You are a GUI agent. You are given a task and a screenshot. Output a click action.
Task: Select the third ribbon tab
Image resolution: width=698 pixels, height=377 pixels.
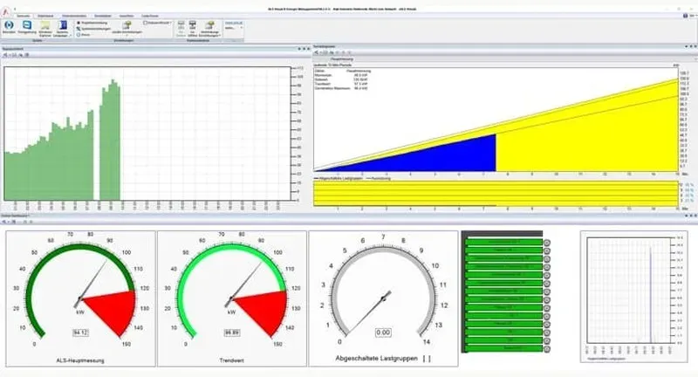click(74, 16)
